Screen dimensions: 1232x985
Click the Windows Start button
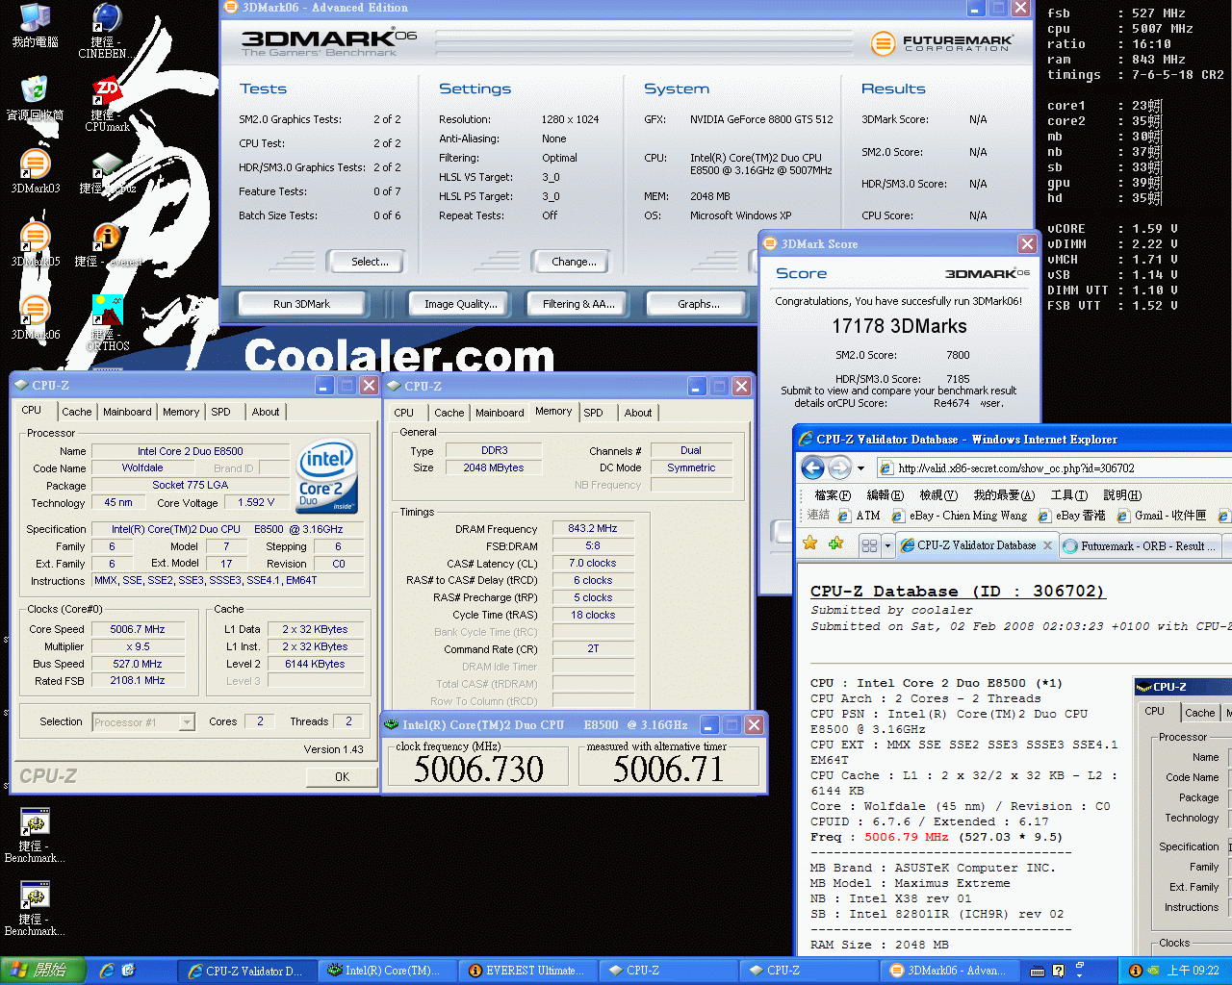pos(42,971)
